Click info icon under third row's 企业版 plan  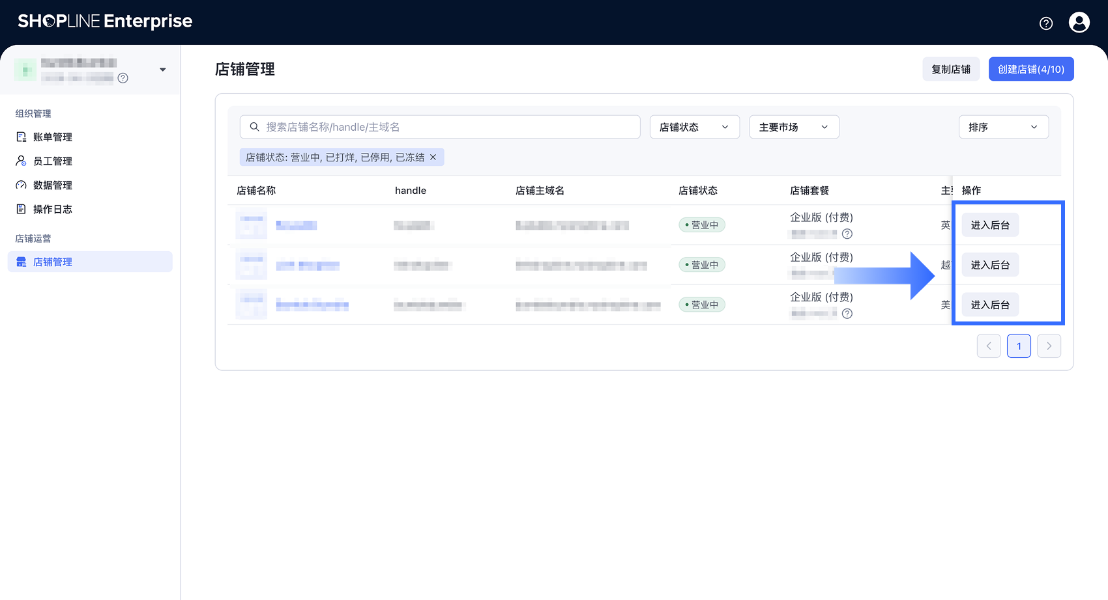click(x=847, y=314)
